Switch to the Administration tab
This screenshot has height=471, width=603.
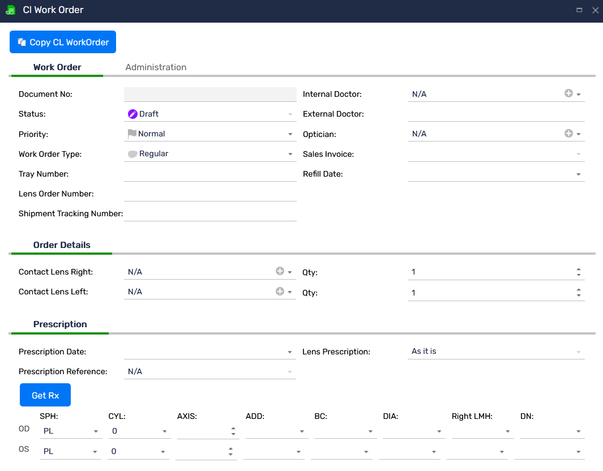[156, 67]
